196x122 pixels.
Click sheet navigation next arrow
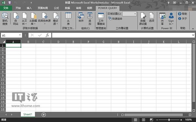point(12,115)
